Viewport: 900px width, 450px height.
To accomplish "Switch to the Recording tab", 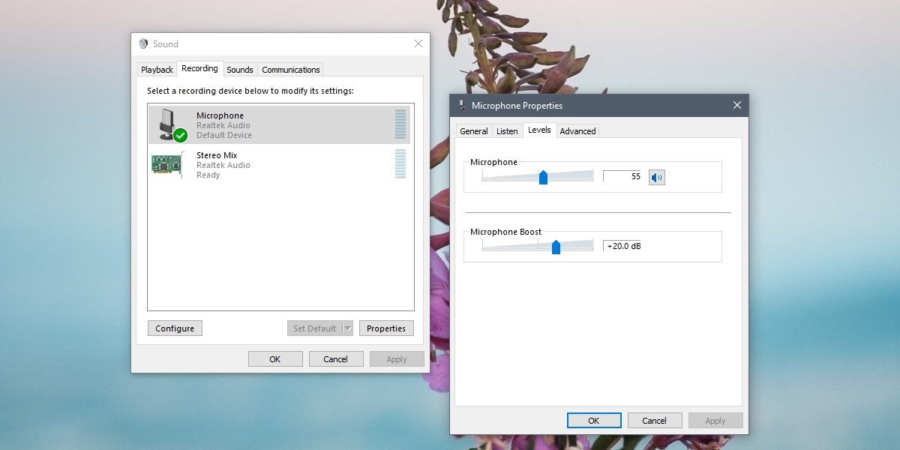I will 200,68.
